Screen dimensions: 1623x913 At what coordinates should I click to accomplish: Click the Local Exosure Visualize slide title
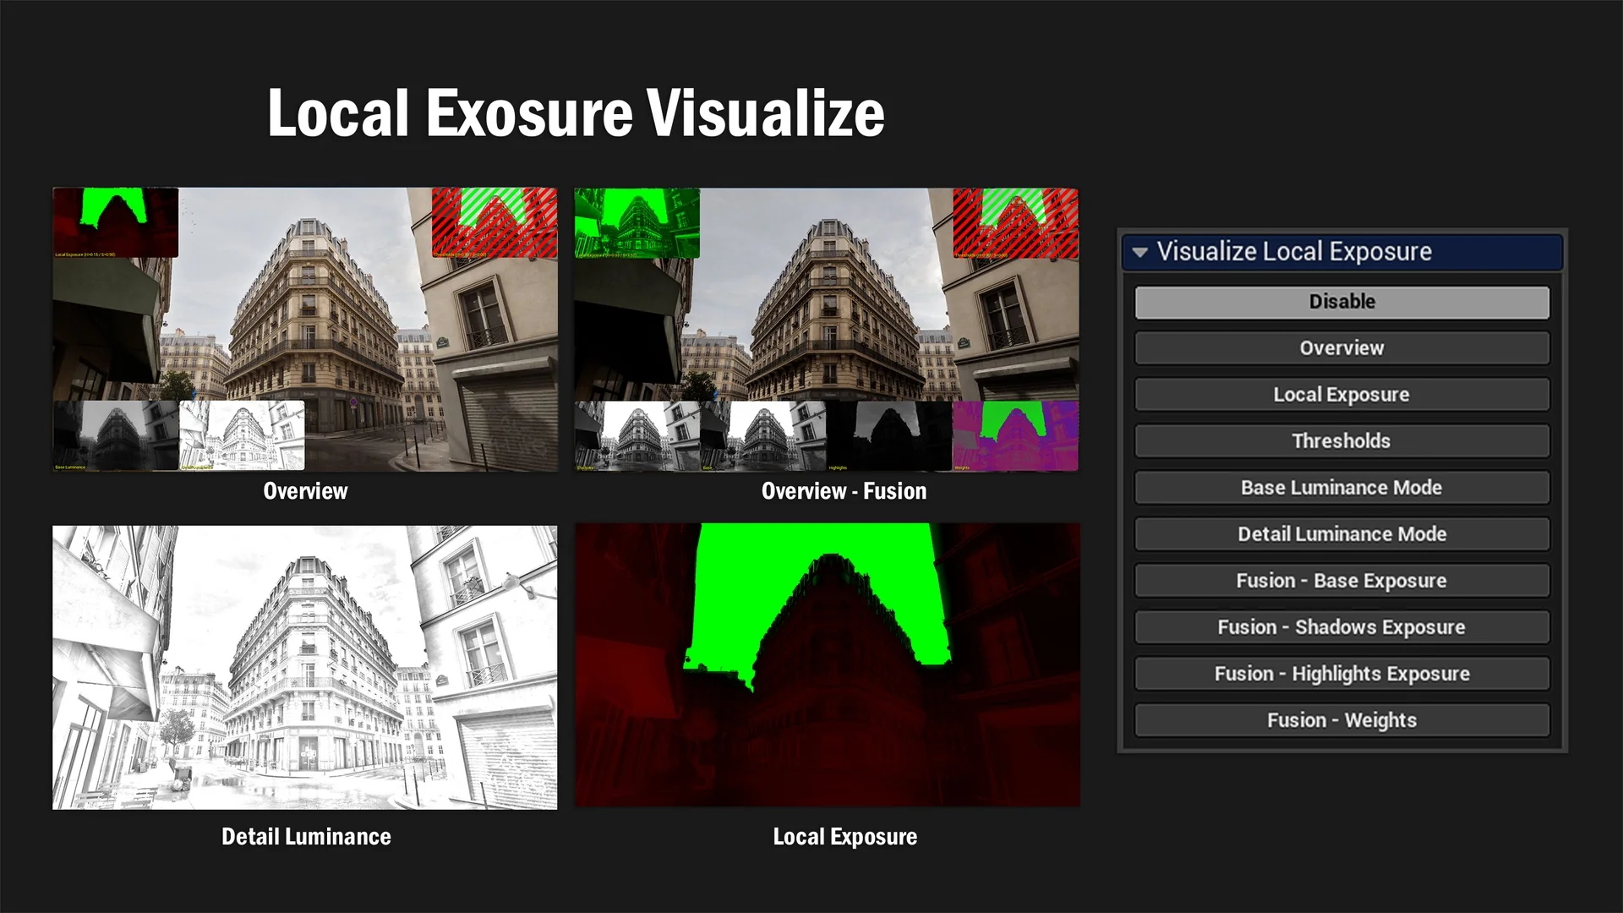click(x=576, y=112)
